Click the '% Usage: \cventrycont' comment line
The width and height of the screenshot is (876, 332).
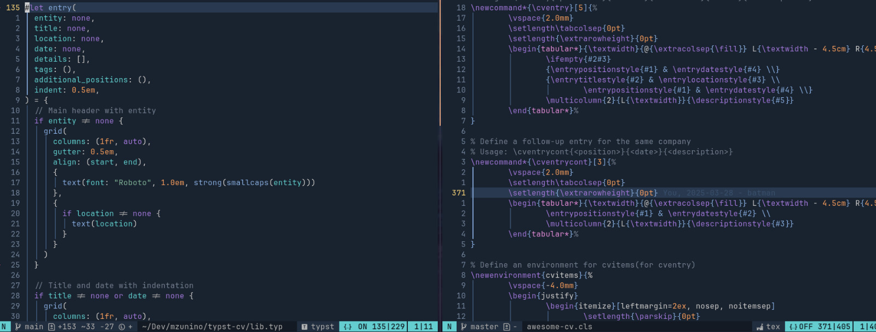pyautogui.click(x=602, y=152)
